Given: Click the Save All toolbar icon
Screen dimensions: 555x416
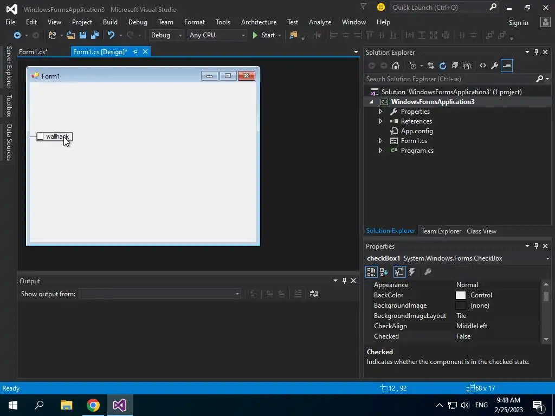Looking at the screenshot, I should click(x=95, y=35).
